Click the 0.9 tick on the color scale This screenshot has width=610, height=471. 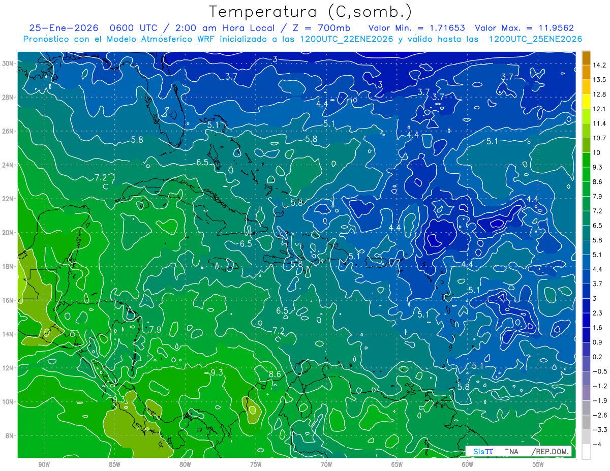coord(598,342)
